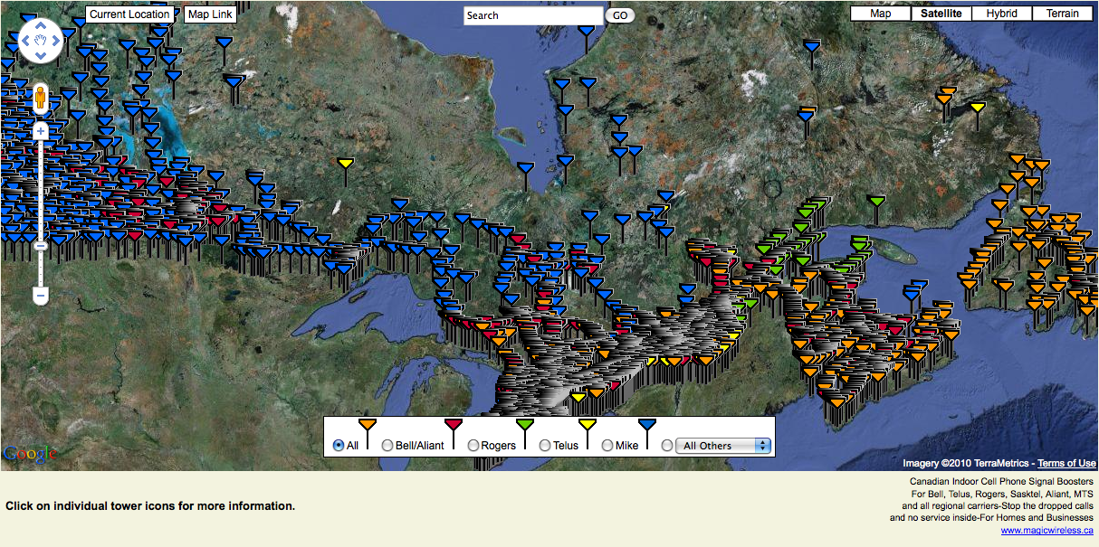Switch to the Satellite map view
The width and height of the screenshot is (1099, 547).
pyautogui.click(x=941, y=13)
